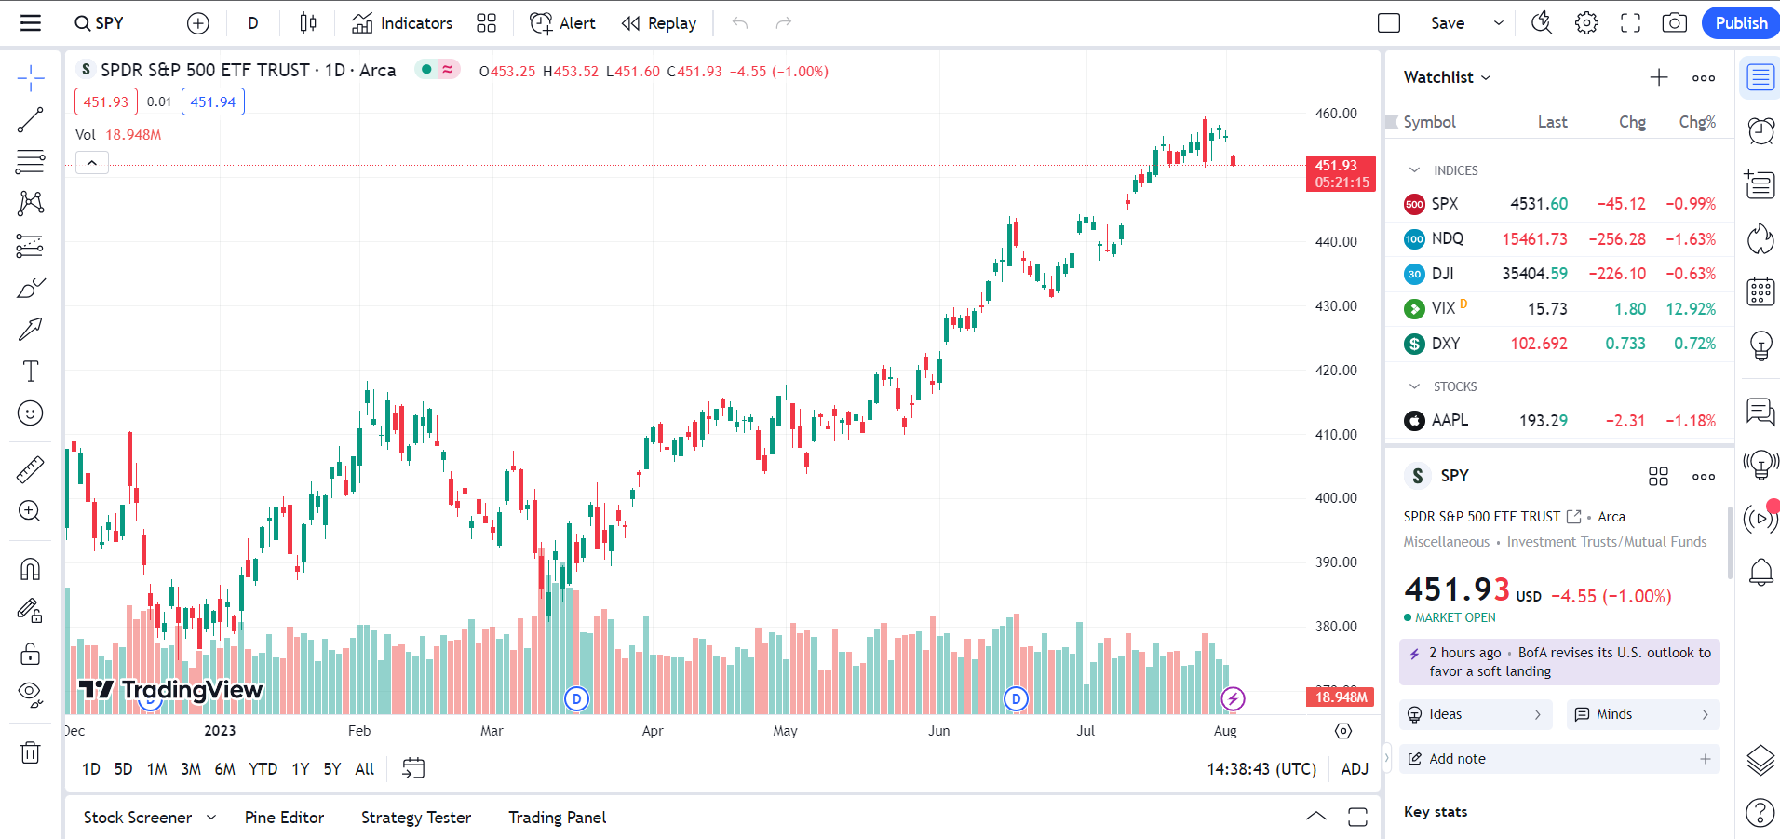The width and height of the screenshot is (1780, 839).
Task: Open the Alerts clock panel
Action: [1760, 130]
